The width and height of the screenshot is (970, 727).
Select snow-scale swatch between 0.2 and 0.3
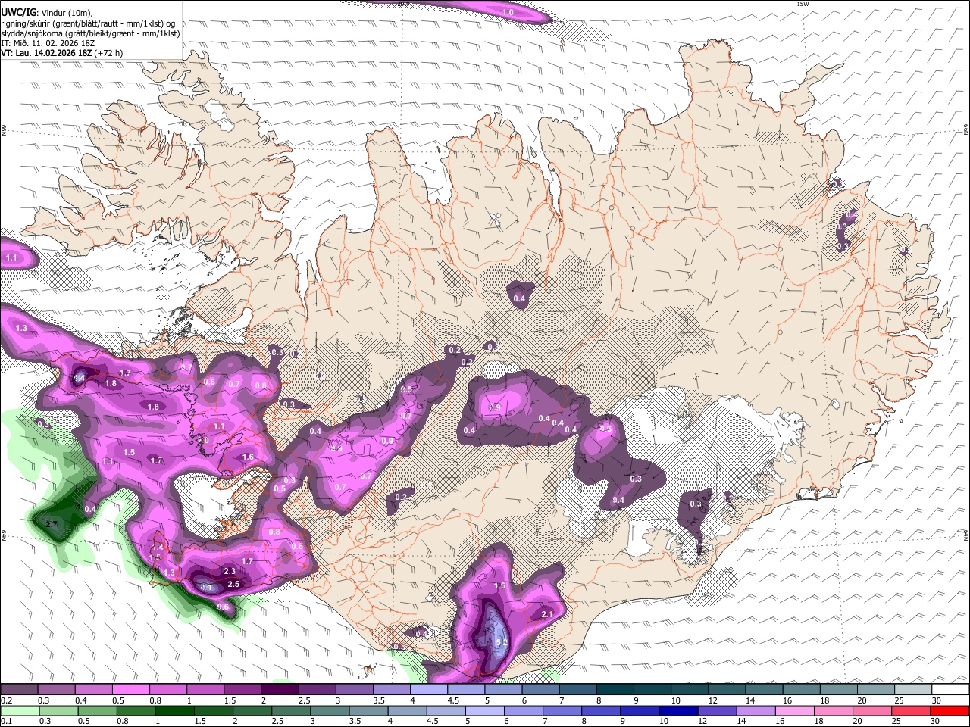pyautogui.click(x=19, y=689)
